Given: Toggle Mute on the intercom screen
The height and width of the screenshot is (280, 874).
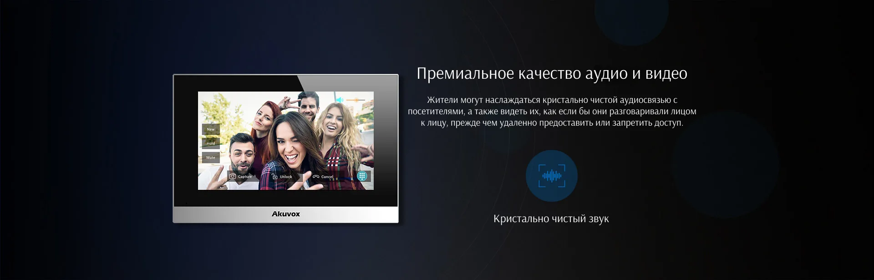Looking at the screenshot, I should click(x=211, y=158).
